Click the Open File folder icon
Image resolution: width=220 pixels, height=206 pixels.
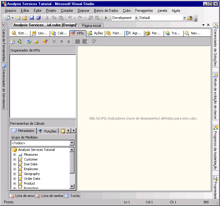click(25, 18)
